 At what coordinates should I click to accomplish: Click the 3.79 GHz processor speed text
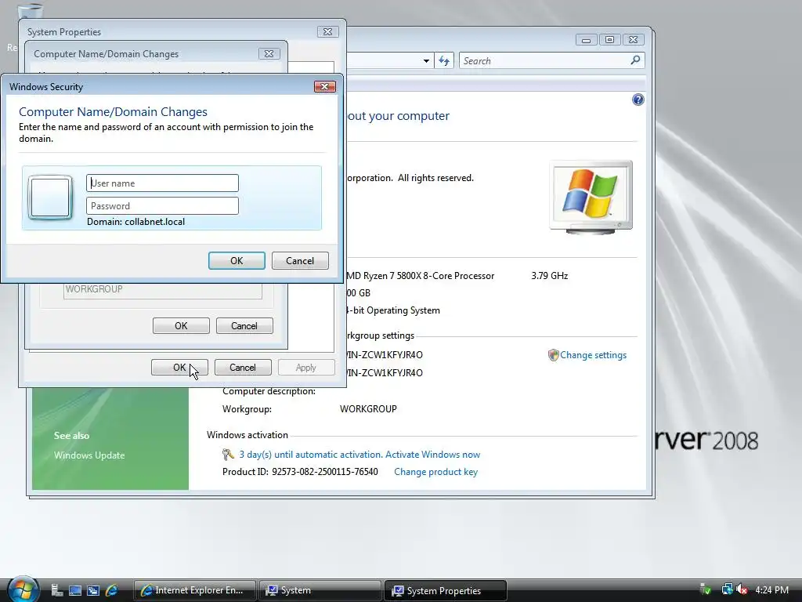click(549, 275)
